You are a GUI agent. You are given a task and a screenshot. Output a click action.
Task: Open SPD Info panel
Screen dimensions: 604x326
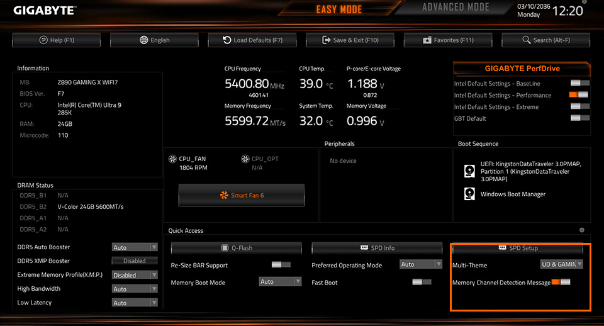pyautogui.click(x=377, y=248)
